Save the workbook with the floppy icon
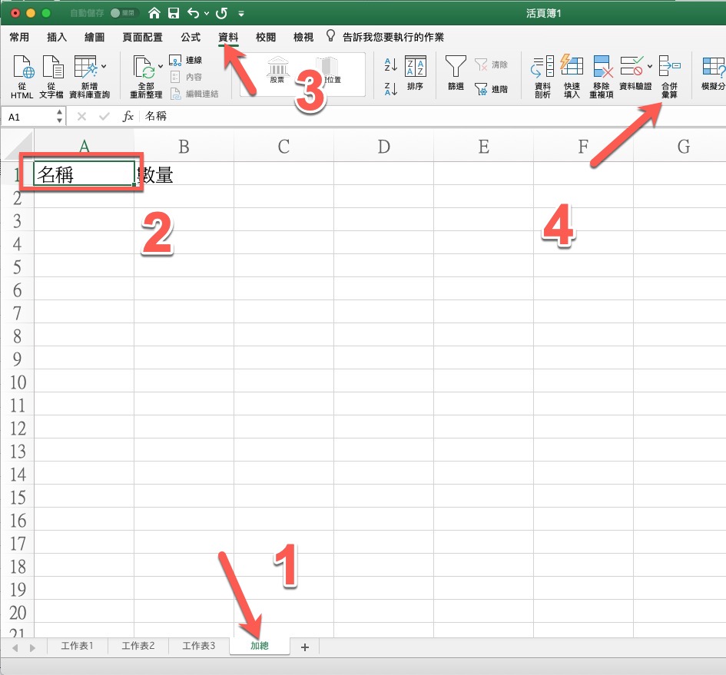726x675 pixels. 174,13
